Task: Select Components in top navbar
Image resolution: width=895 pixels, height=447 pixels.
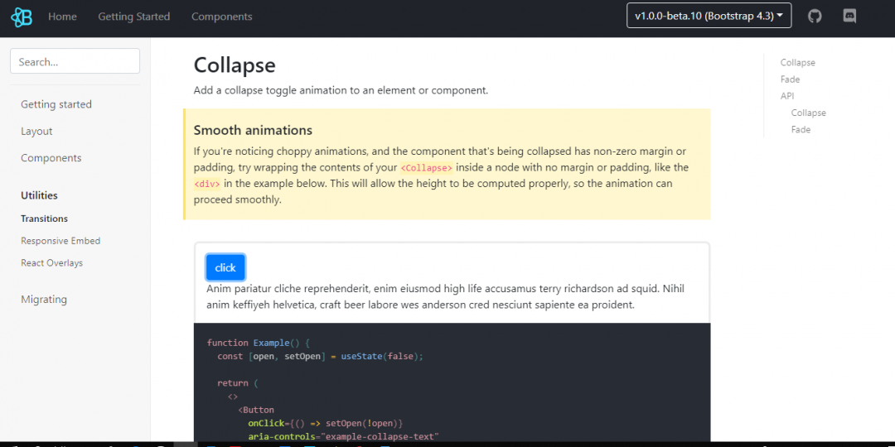Action: coord(221,17)
